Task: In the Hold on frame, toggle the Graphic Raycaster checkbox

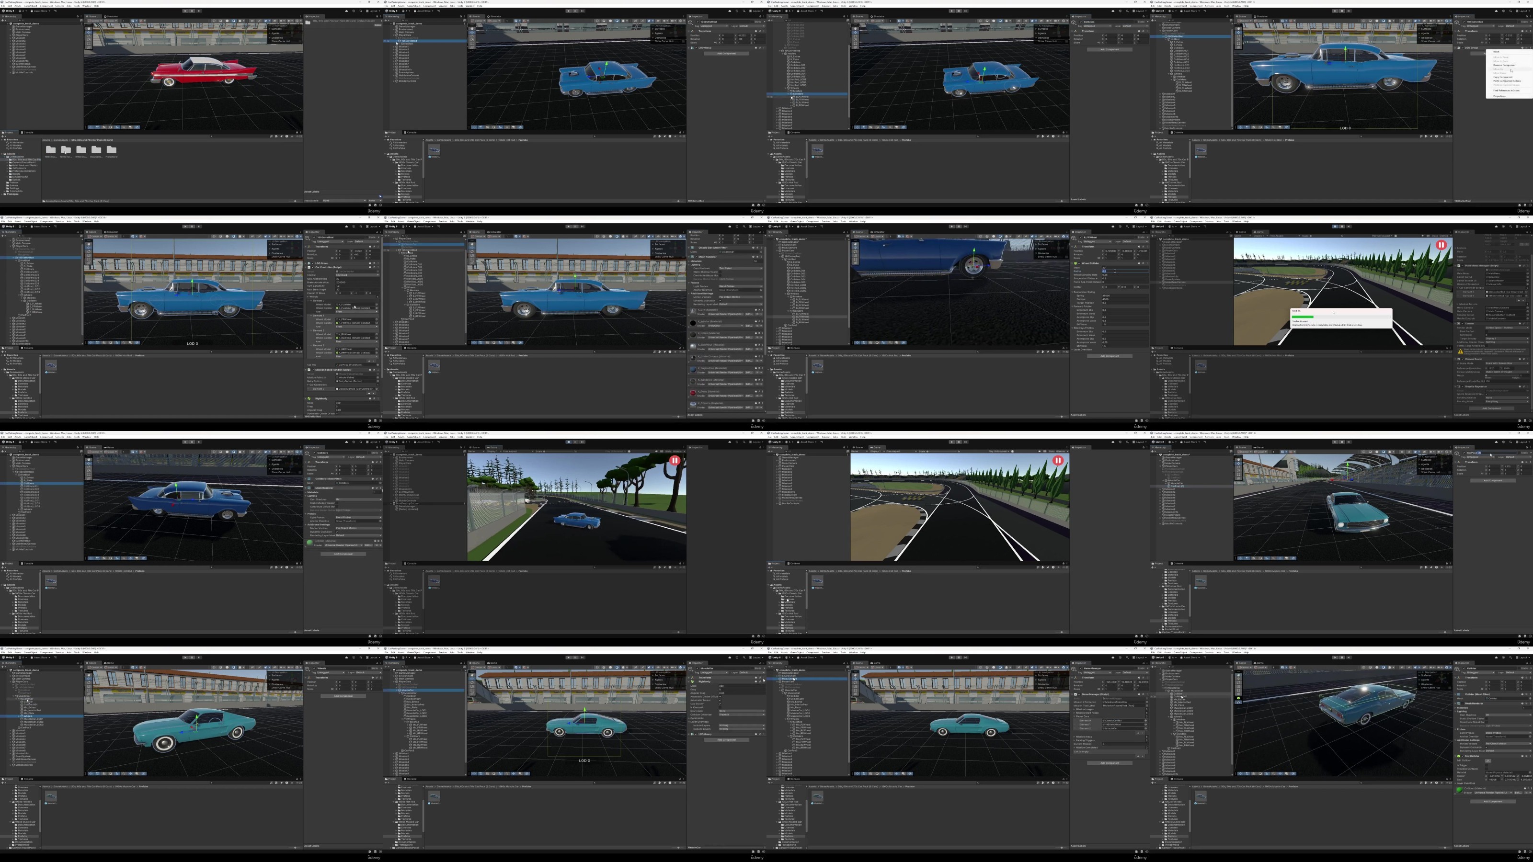Action: coord(1463,387)
